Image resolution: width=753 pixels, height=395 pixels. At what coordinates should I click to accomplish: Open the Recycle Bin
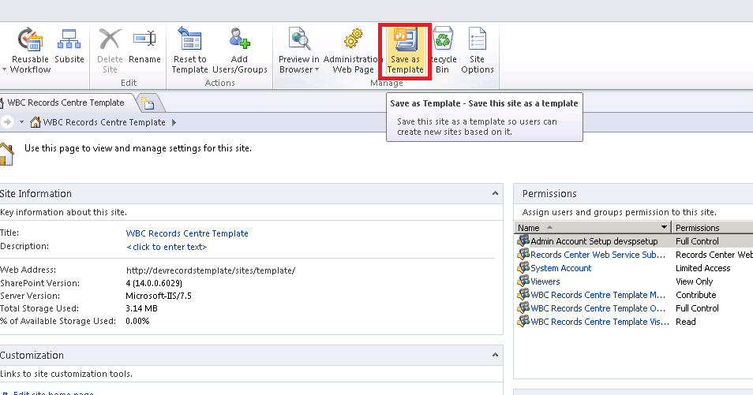pos(442,50)
